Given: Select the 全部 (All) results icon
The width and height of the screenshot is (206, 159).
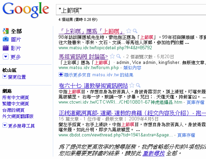Looking at the screenshot, I should tap(5, 31).
